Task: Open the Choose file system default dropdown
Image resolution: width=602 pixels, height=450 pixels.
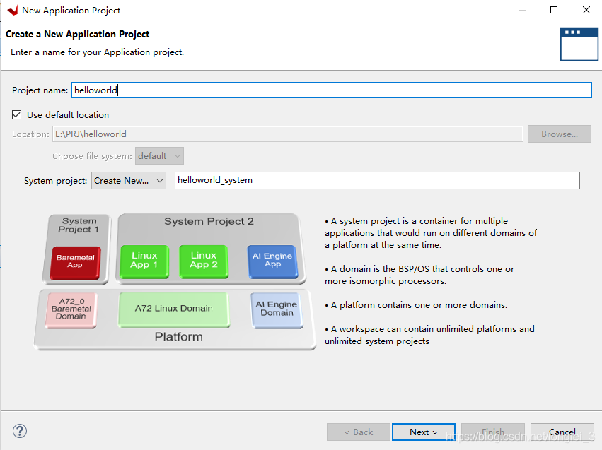Action: coord(159,156)
